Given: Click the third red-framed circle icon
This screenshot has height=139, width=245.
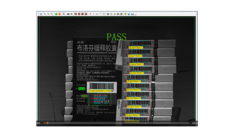Looking at the screenshot, I should point(82,14).
